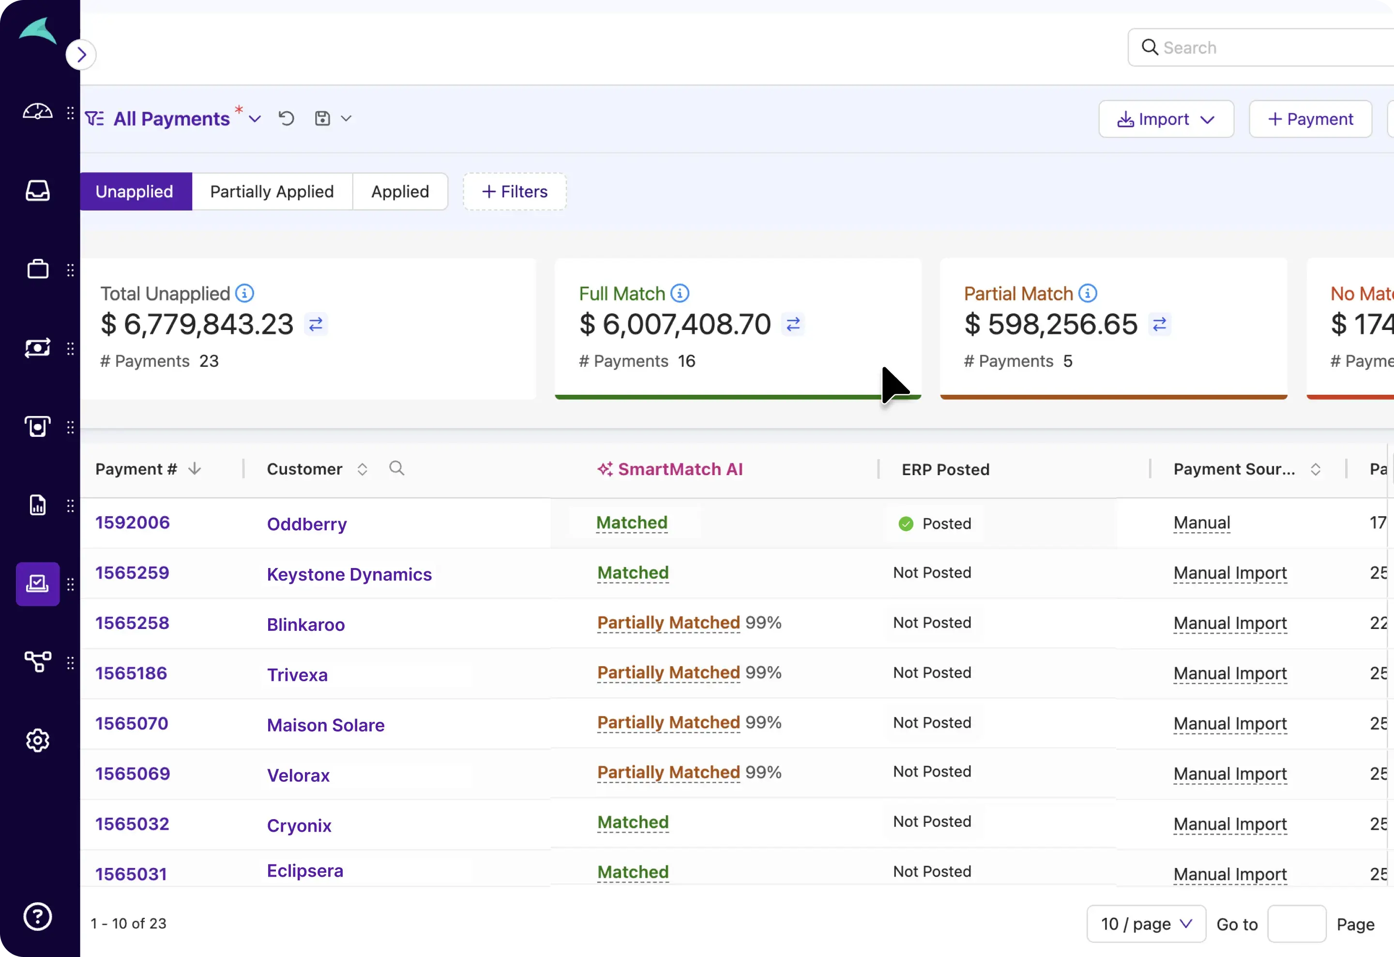Open the Import dropdown menu
The image size is (1394, 957).
click(1166, 120)
